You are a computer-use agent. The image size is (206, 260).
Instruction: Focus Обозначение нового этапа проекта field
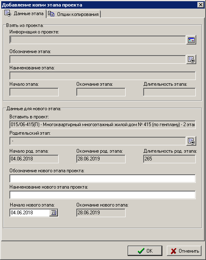[102, 179]
